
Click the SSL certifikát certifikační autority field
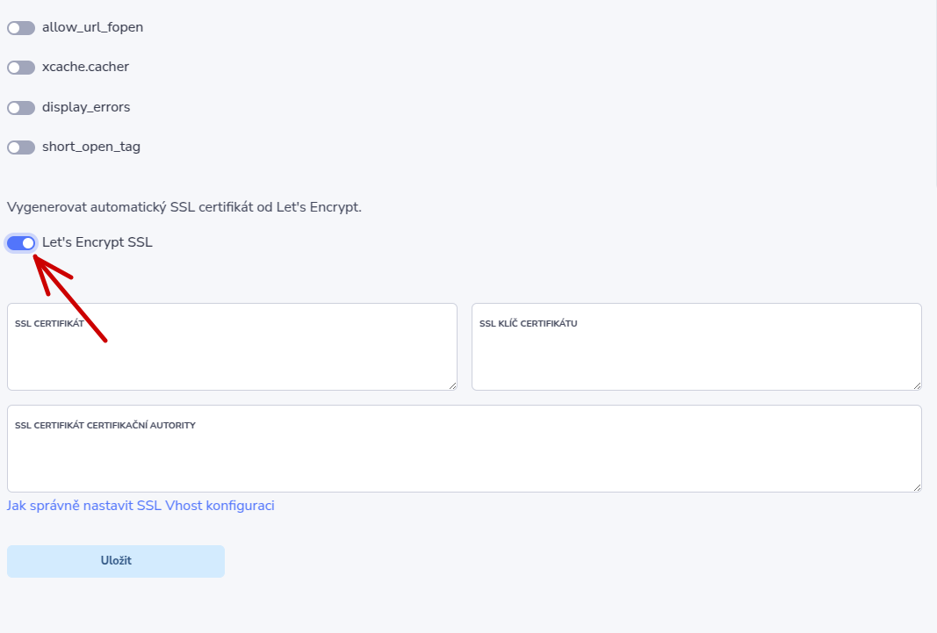pyautogui.click(x=465, y=449)
